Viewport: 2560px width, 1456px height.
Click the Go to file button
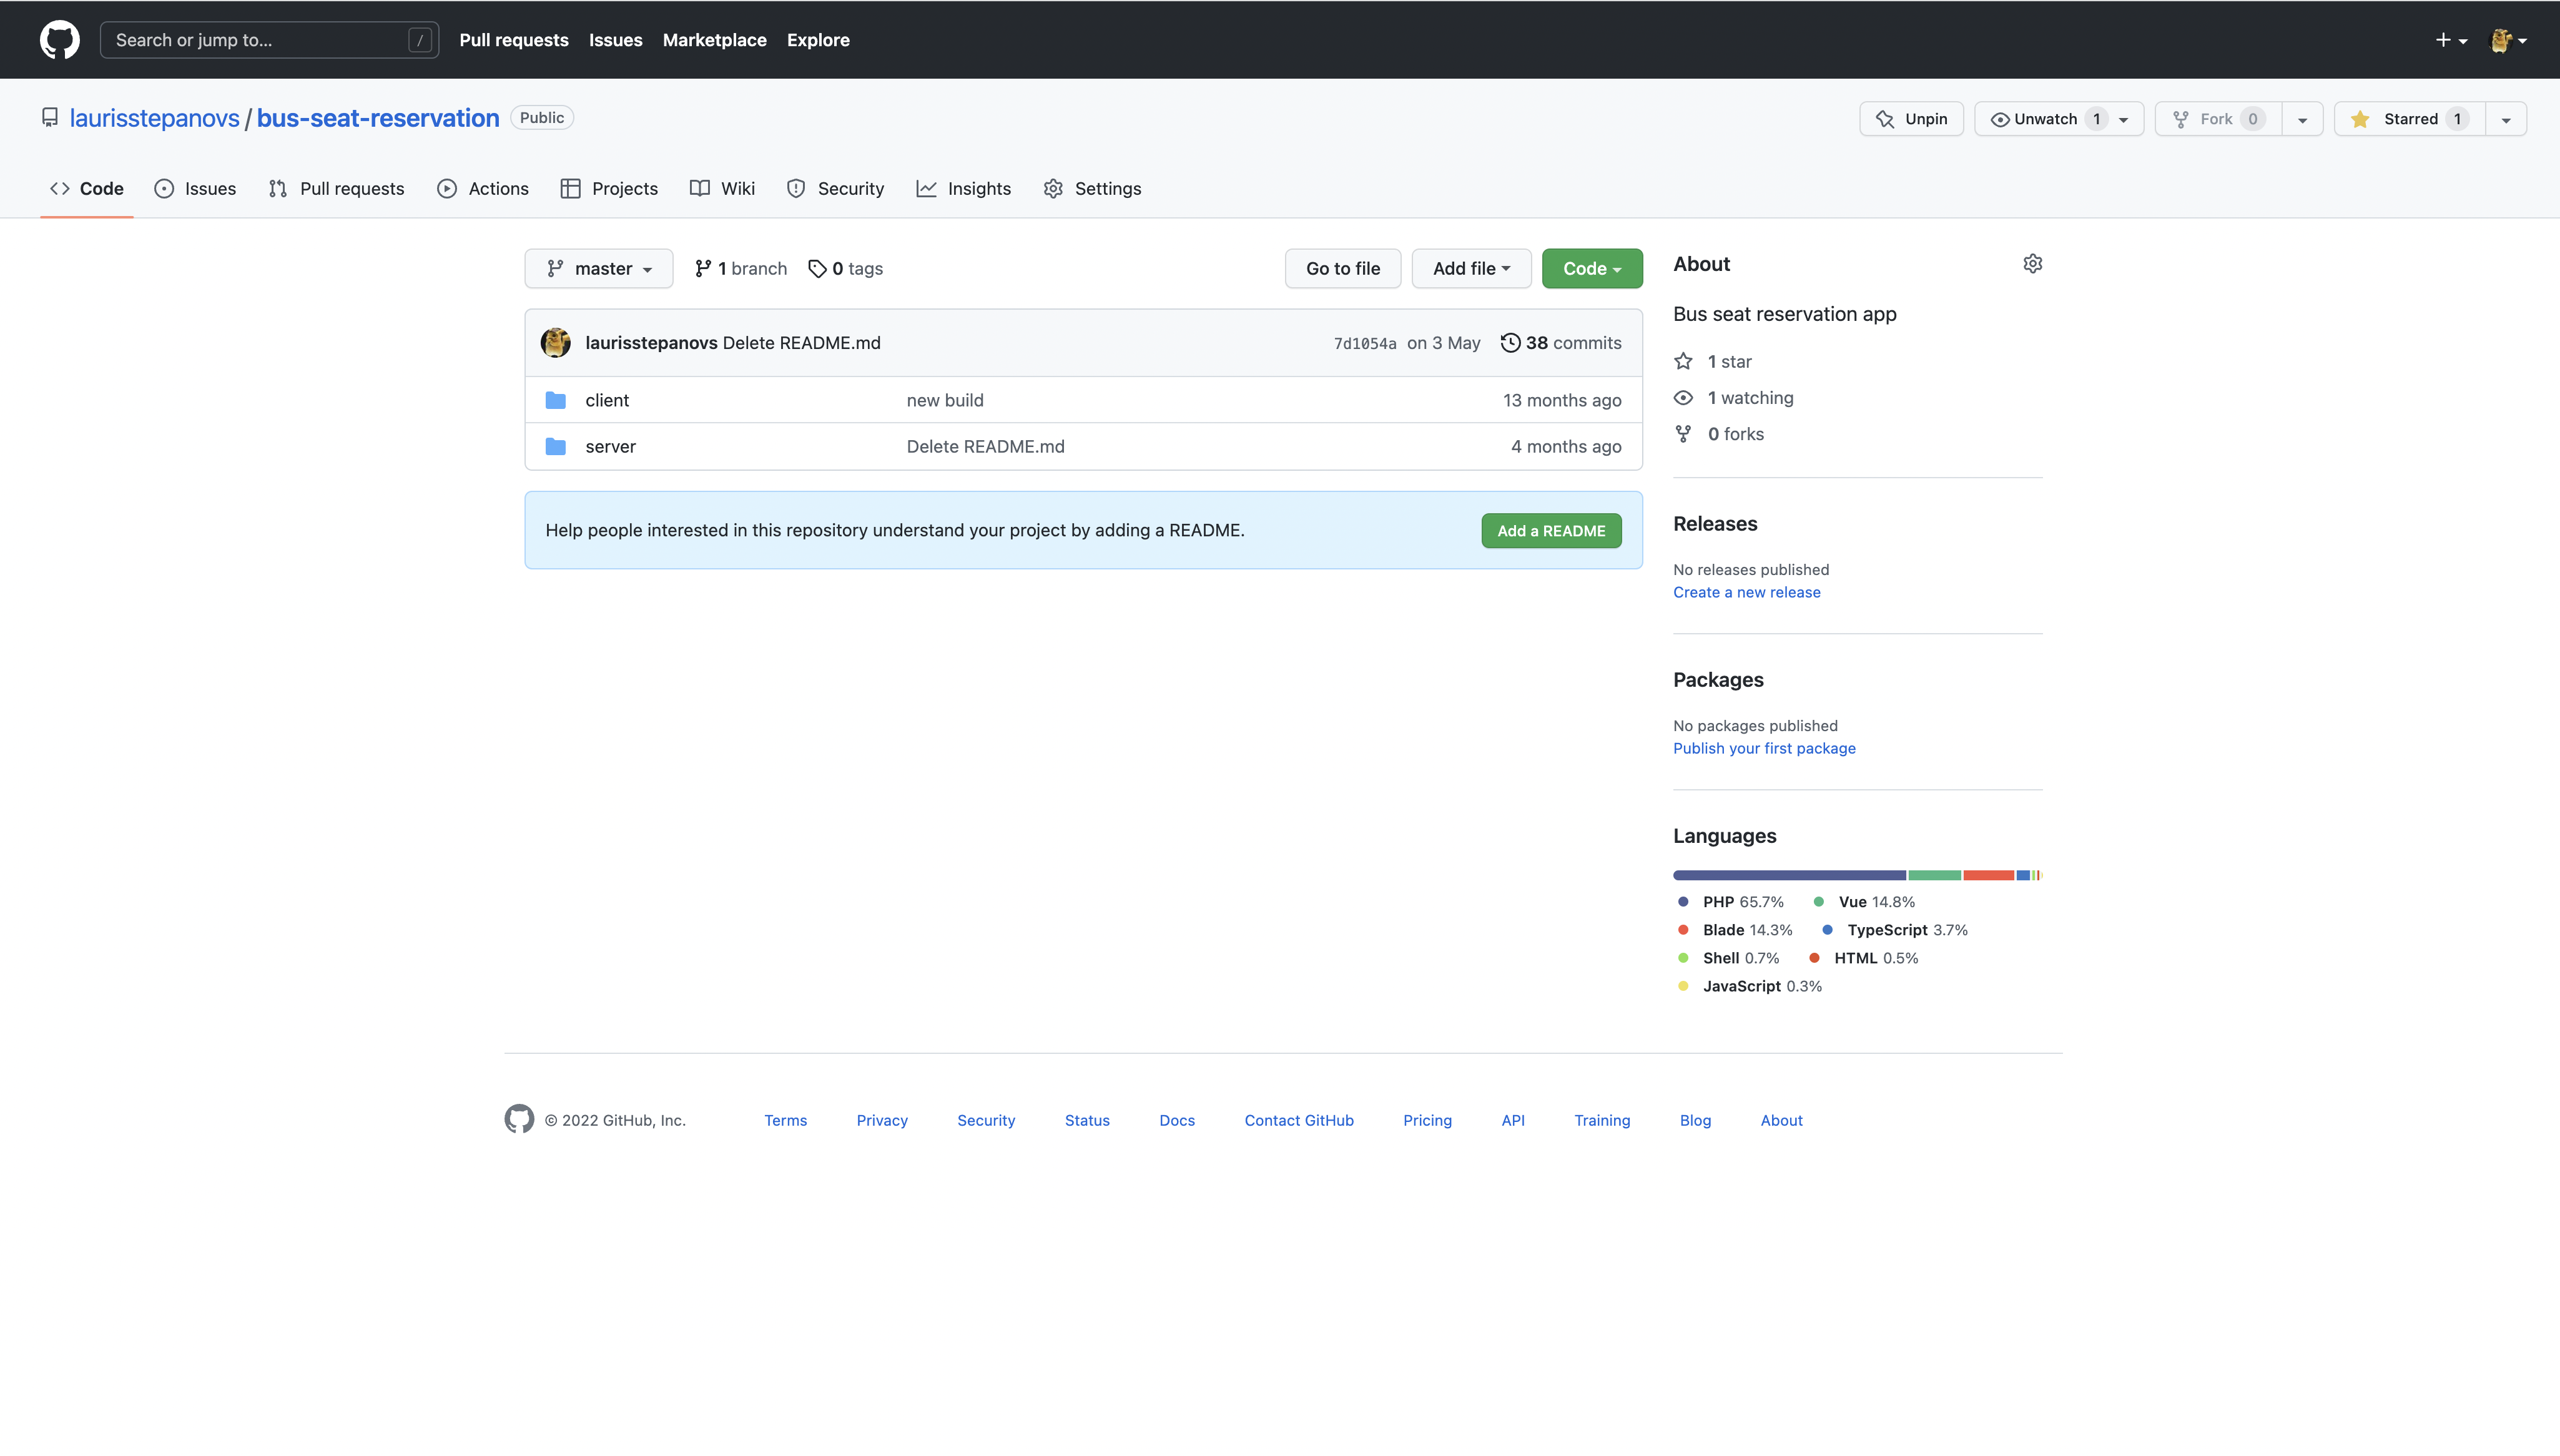point(1343,268)
